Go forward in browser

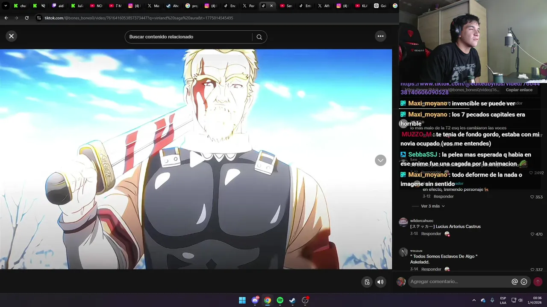tap(16, 18)
